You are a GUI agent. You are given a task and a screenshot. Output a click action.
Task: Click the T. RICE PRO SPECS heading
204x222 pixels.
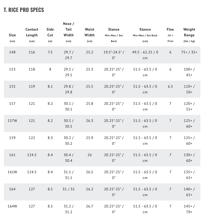click(x=24, y=10)
